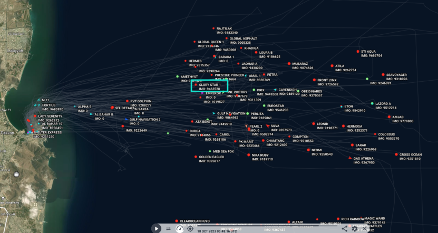Image resolution: width=438 pixels, height=233 pixels.
Task: Select the green PRIX vessel dot
Action: pos(254,90)
